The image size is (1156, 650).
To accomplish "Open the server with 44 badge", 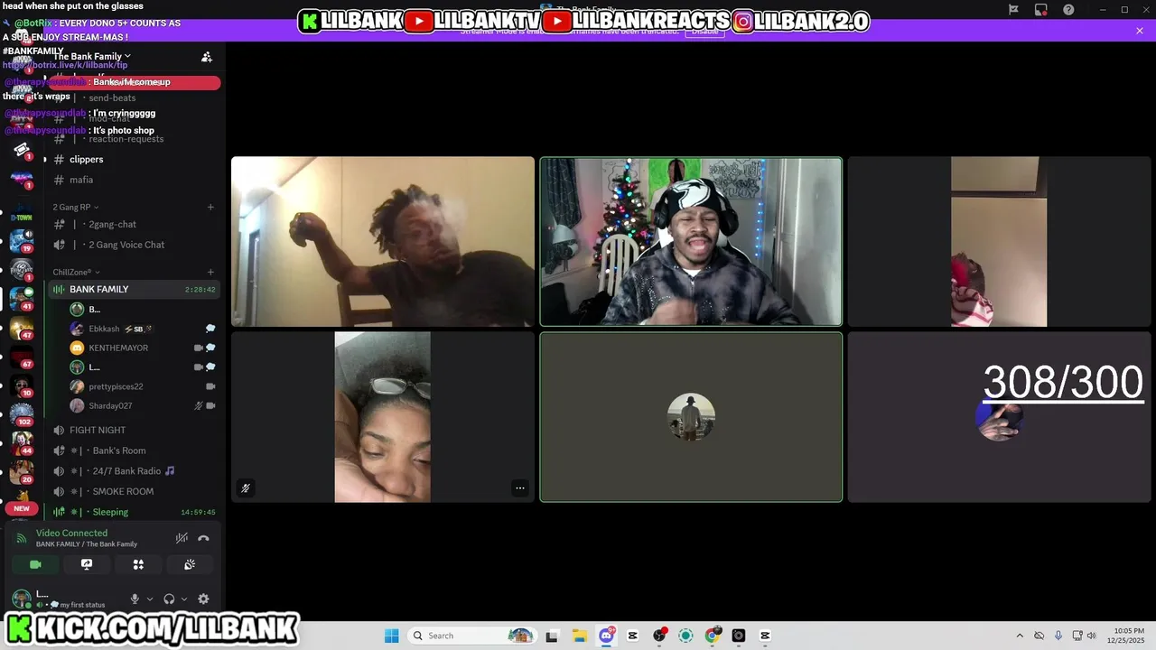I will pos(22,442).
